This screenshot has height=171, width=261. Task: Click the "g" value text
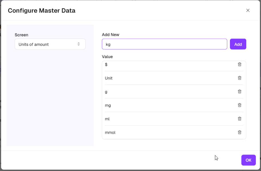[x=106, y=92]
